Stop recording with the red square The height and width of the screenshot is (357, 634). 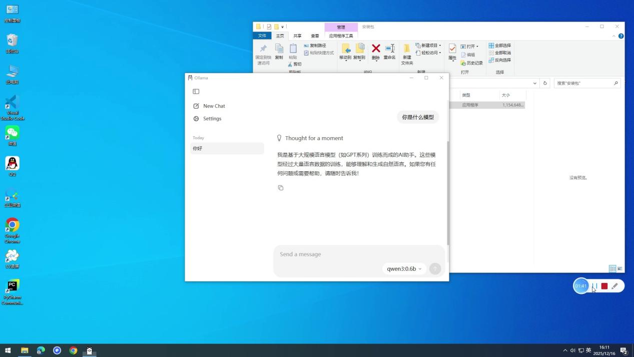click(604, 286)
